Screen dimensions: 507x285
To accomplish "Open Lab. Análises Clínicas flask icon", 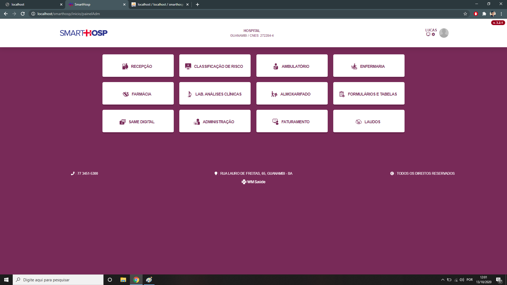I will coord(189,94).
